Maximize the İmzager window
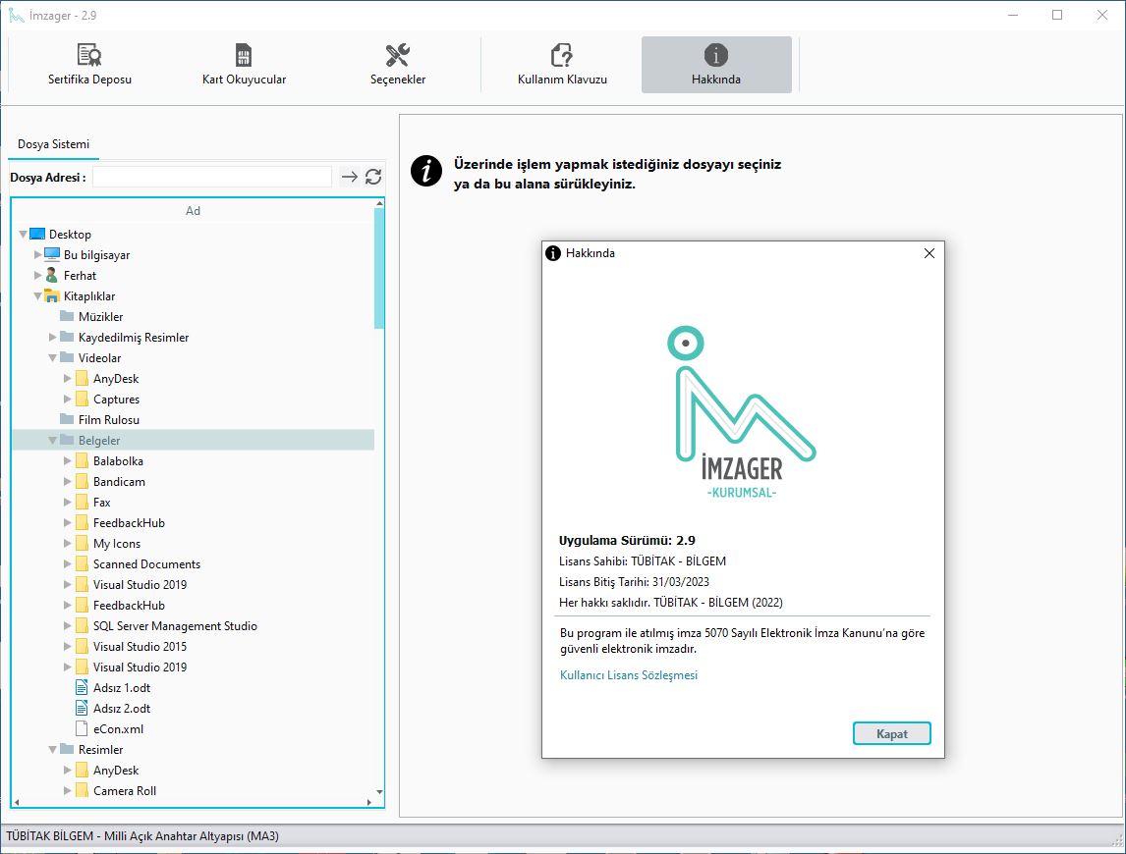Screen dimensions: 1126x854 pos(1057,15)
